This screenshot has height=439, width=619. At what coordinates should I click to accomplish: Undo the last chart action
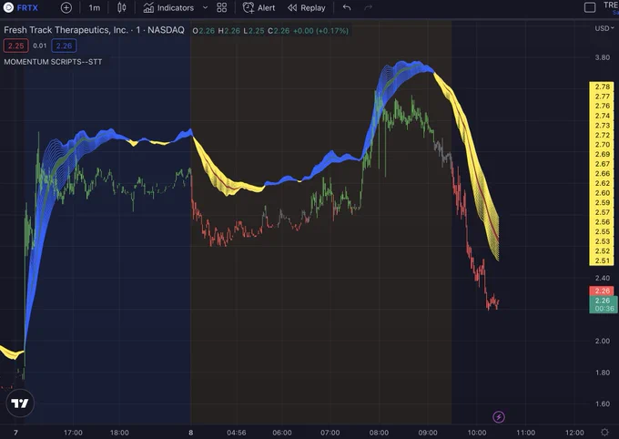tap(347, 7)
